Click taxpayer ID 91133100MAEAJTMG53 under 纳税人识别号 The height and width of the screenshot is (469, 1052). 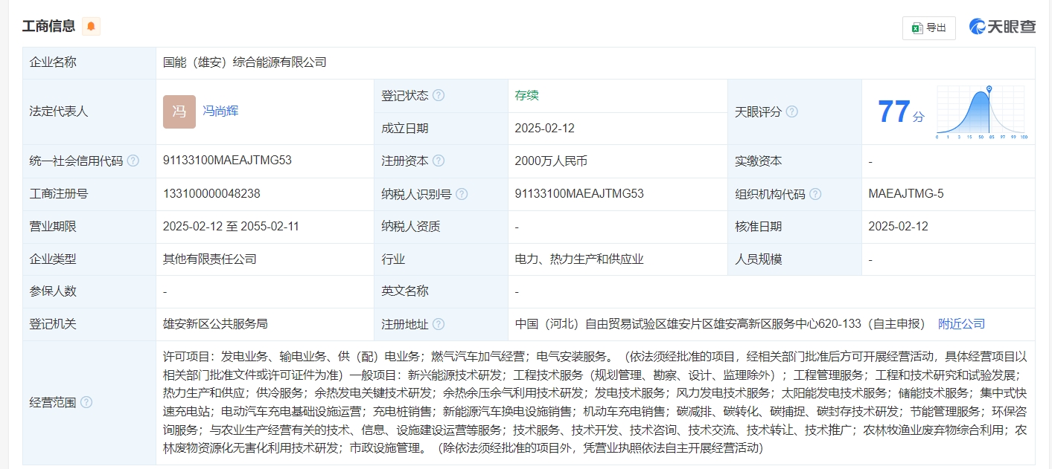coord(579,193)
